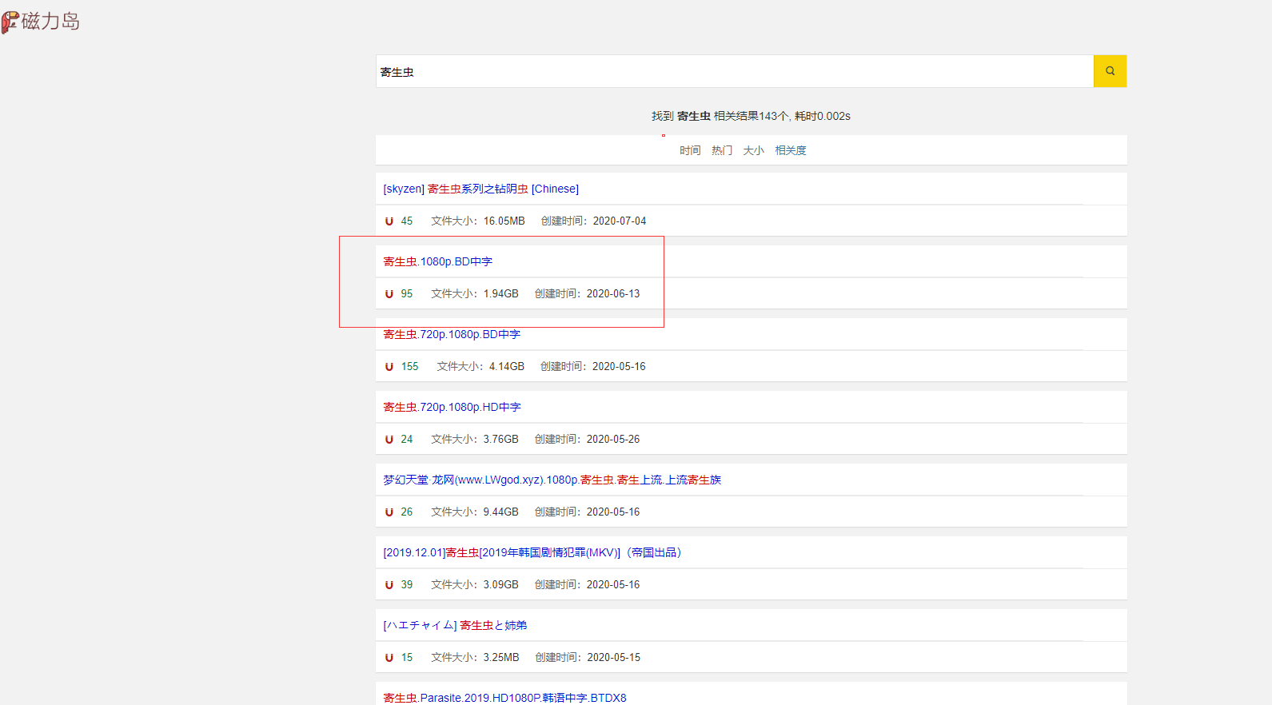Open the Parasite.2019.HD1080P BTDX8 result
The height and width of the screenshot is (705, 1272).
tap(504, 698)
